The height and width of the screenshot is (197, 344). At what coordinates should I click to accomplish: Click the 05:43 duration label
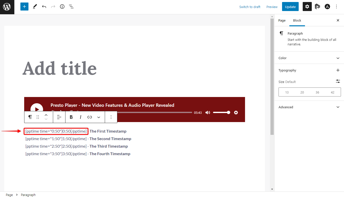click(198, 113)
